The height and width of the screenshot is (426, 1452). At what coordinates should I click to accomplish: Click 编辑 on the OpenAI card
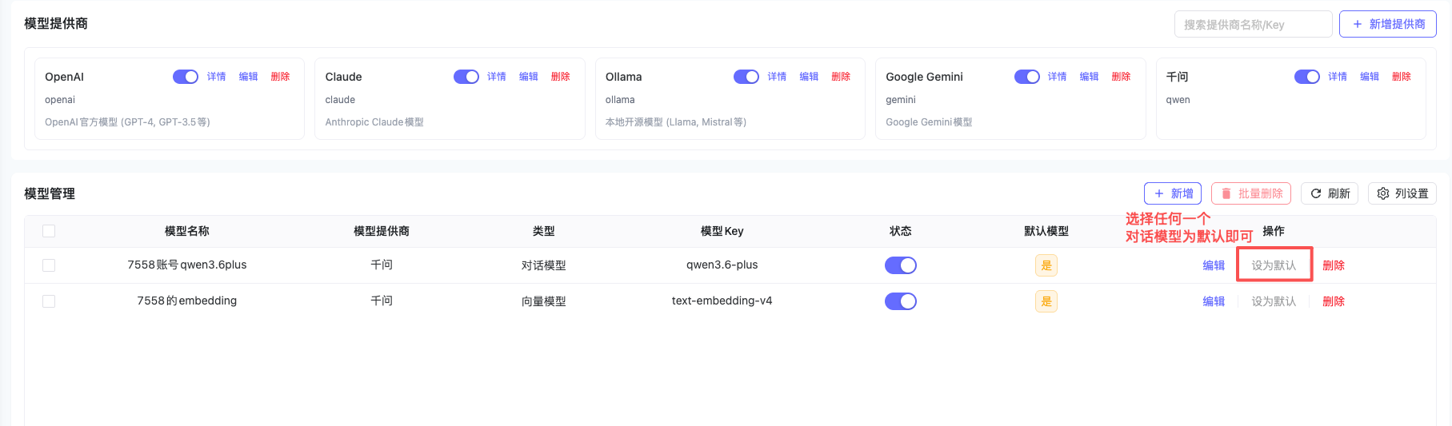pos(248,77)
